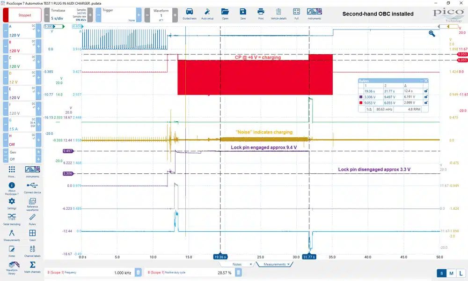Viewport: 468px width, 281px height.
Task: Go to previous waveform with minus button
Action: (147, 15)
